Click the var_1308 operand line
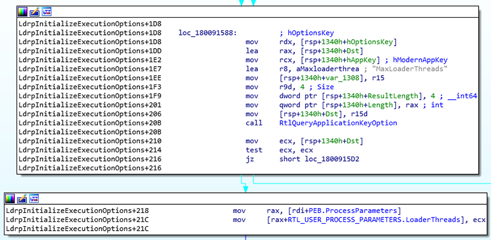This screenshot has height=240, width=491. [x=332, y=78]
